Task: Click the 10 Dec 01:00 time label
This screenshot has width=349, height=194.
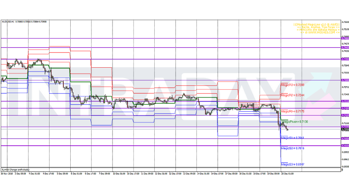Action: pos(119,174)
